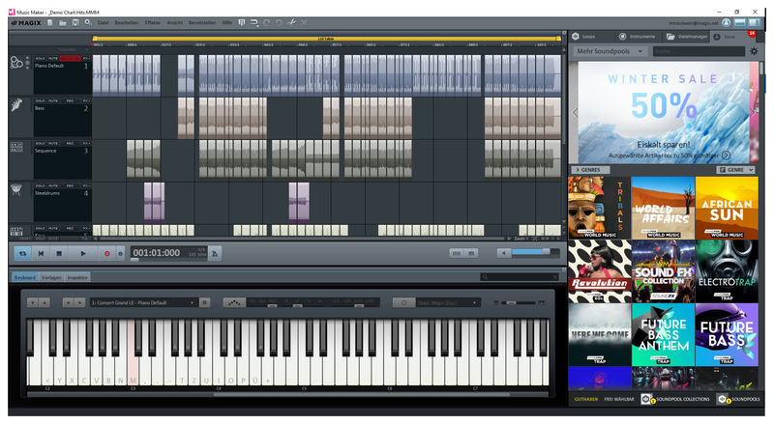Open the user account icon next to the email
The image size is (774, 424).
pyautogui.click(x=727, y=22)
